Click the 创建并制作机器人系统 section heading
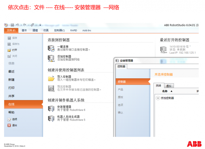 click(x=66, y=100)
